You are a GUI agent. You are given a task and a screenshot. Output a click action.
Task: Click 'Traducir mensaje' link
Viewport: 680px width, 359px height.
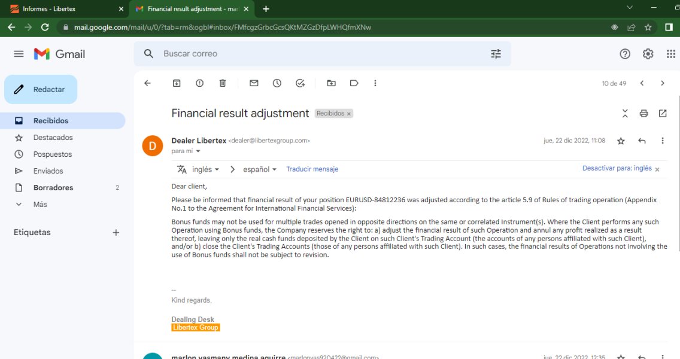(312, 169)
